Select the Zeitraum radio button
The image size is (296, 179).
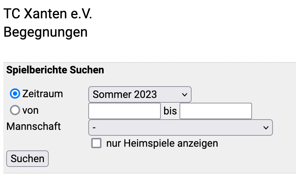[15, 94]
